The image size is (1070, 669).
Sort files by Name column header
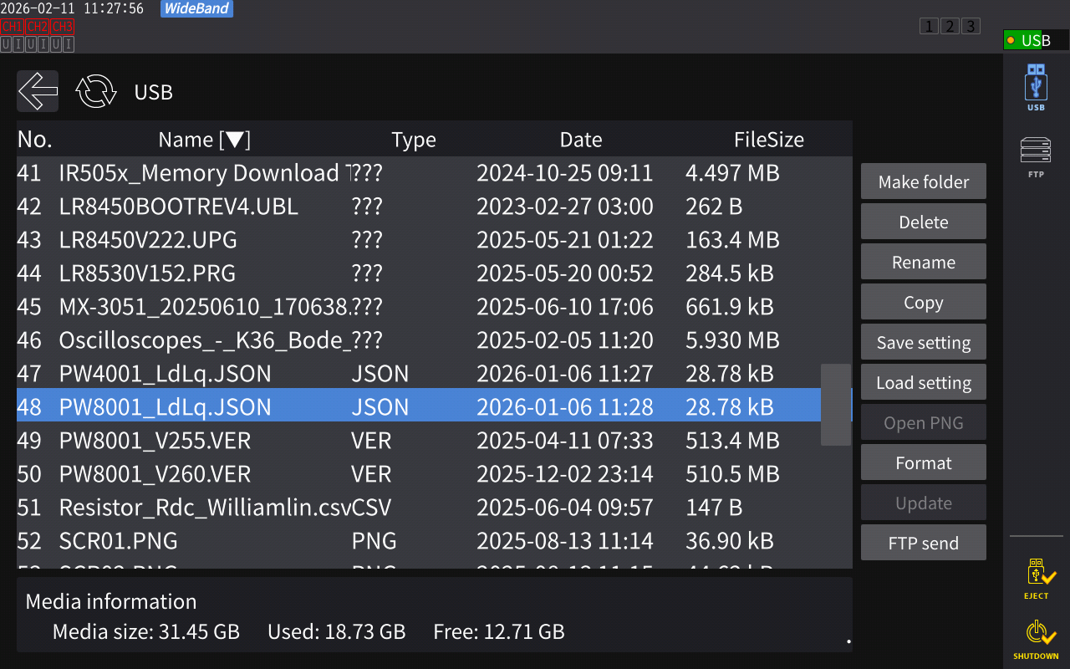pos(204,140)
